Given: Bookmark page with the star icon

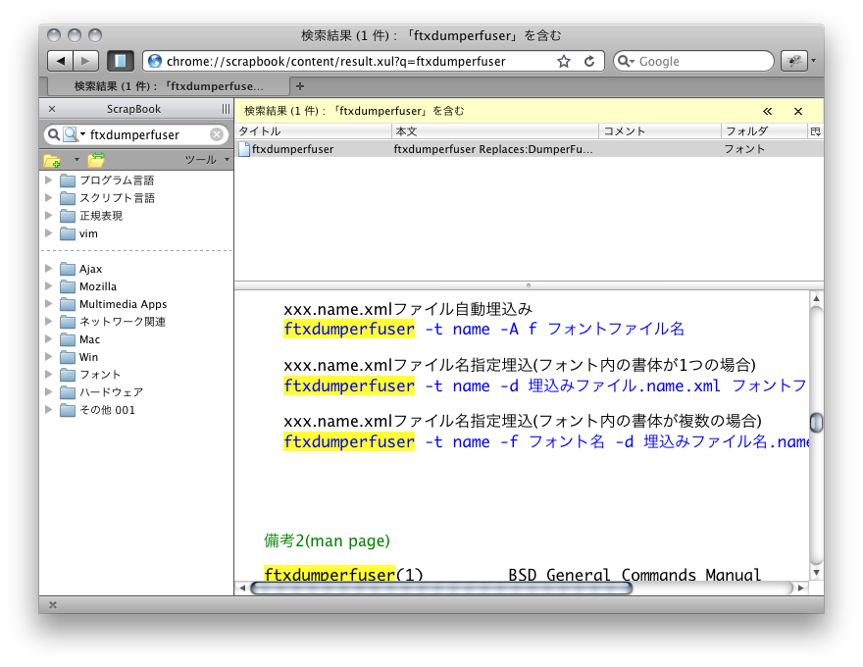Looking at the screenshot, I should [x=564, y=61].
